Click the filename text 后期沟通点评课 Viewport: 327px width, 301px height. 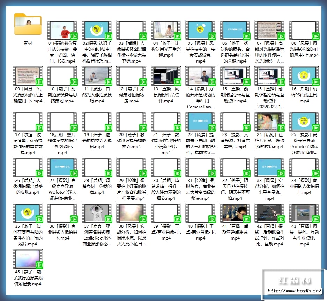pyautogui.click(x=235, y=229)
